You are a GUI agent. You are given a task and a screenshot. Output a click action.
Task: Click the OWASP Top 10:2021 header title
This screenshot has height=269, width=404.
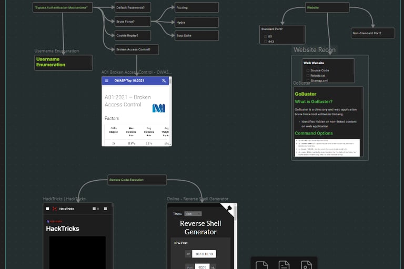[x=129, y=80]
